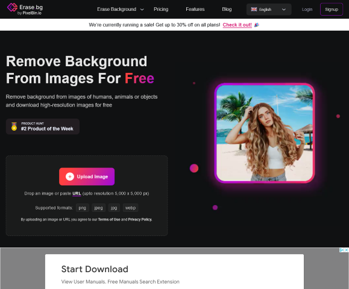Close the ad with the X icon
This screenshot has width=349, height=289.
click(x=347, y=250)
